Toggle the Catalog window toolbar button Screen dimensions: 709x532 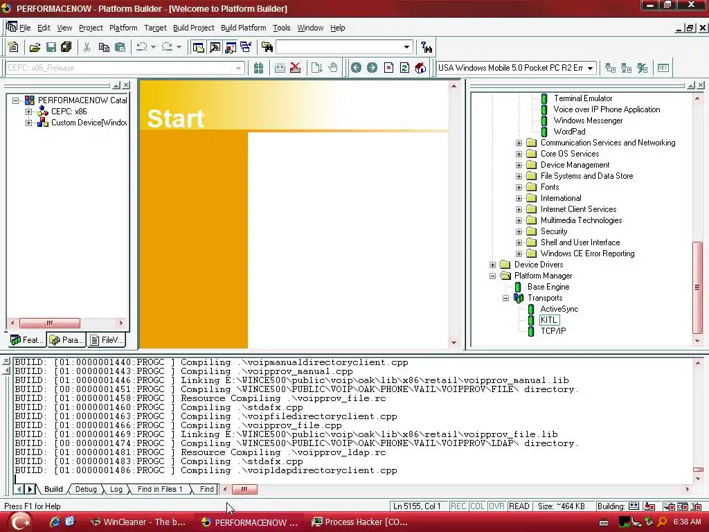[231, 47]
